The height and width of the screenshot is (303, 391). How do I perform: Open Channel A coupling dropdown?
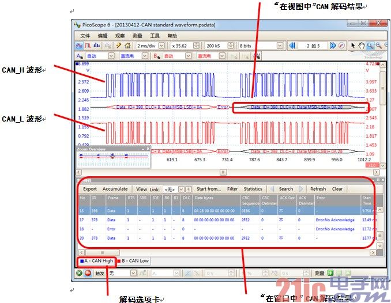click(x=145, y=56)
